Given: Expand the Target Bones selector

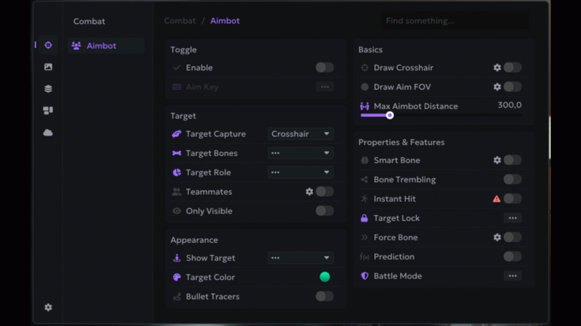Looking at the screenshot, I should pos(300,153).
